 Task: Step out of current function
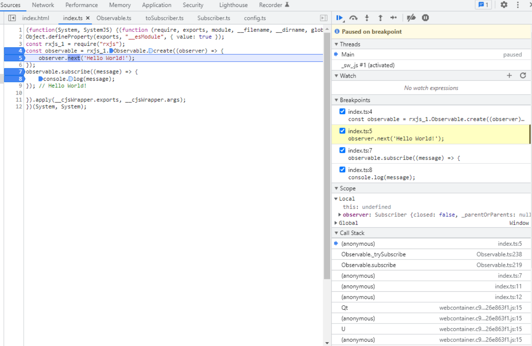(x=380, y=18)
